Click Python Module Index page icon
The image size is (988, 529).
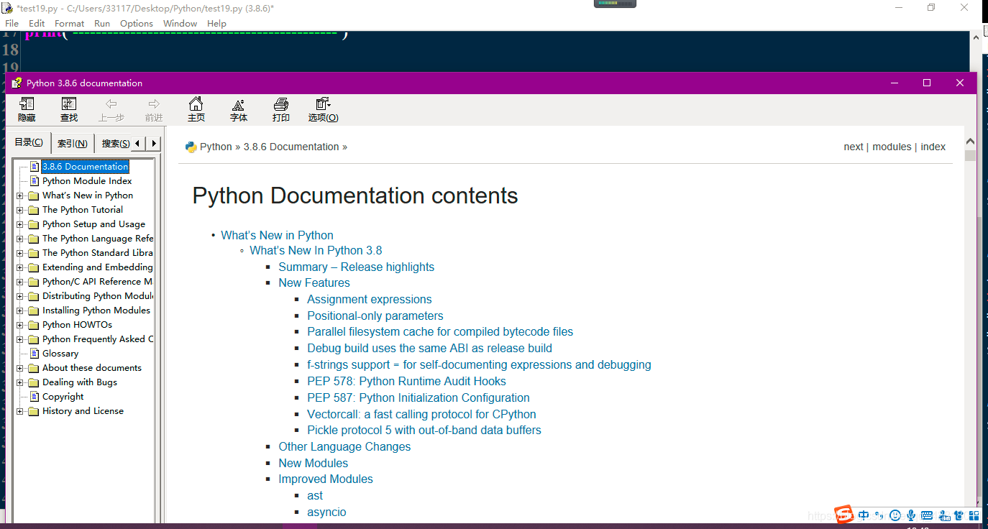tap(34, 180)
